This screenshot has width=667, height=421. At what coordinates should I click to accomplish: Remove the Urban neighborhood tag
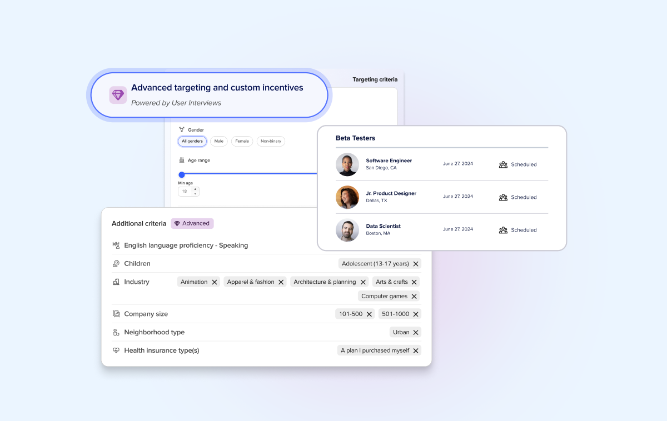point(416,333)
